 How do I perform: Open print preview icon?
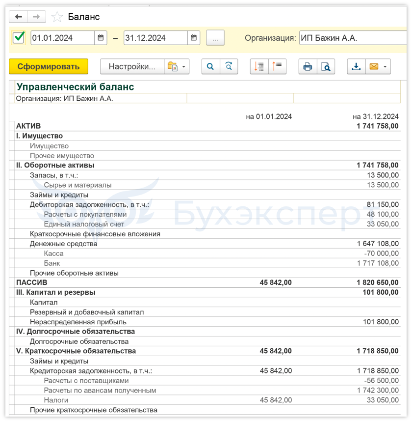coord(326,66)
